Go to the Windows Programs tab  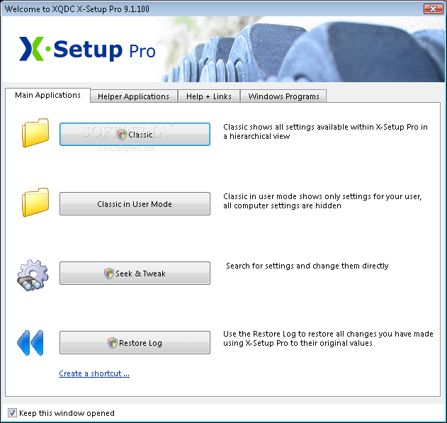point(283,96)
